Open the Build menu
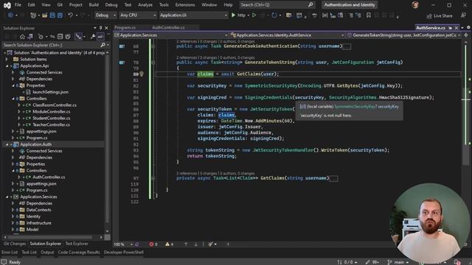472x265 pixels. click(94, 5)
